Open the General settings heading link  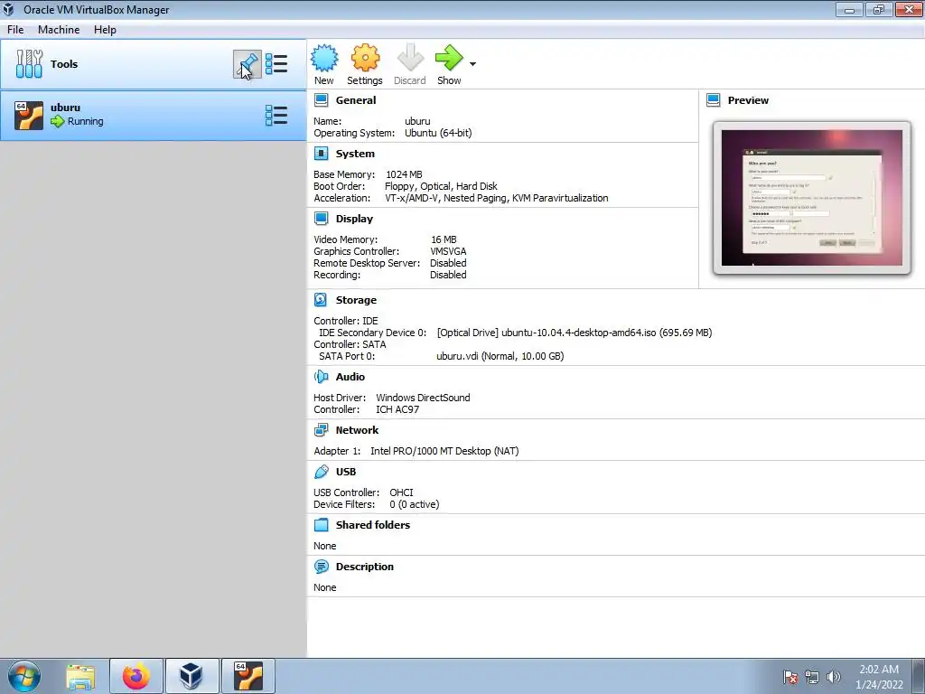pyautogui.click(x=356, y=100)
